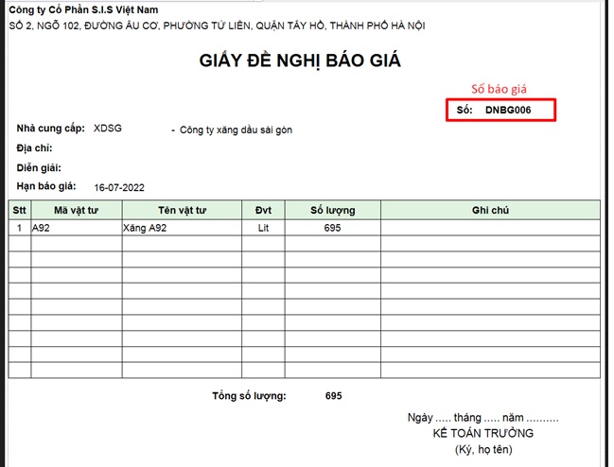Select the red "Số báo giá" label

tap(498, 89)
